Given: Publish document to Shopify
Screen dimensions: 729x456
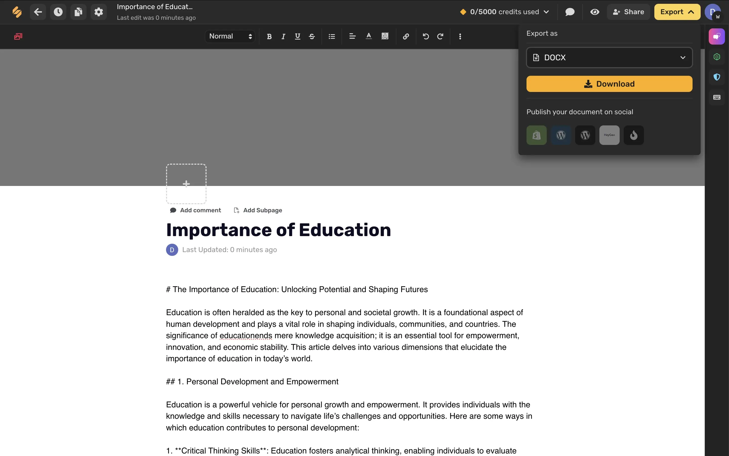Looking at the screenshot, I should pos(537,135).
